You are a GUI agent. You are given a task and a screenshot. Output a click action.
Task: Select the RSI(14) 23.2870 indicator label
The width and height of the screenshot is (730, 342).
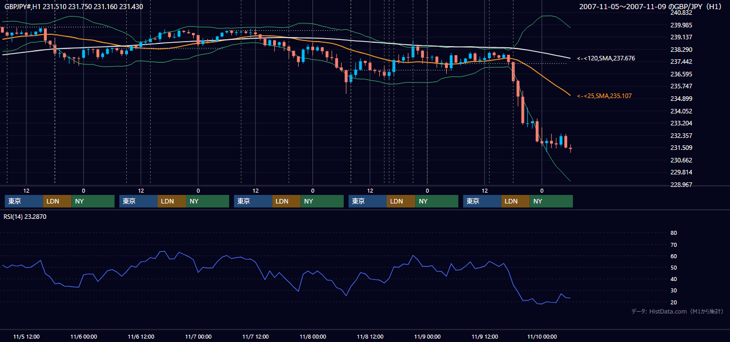[x=25, y=217]
